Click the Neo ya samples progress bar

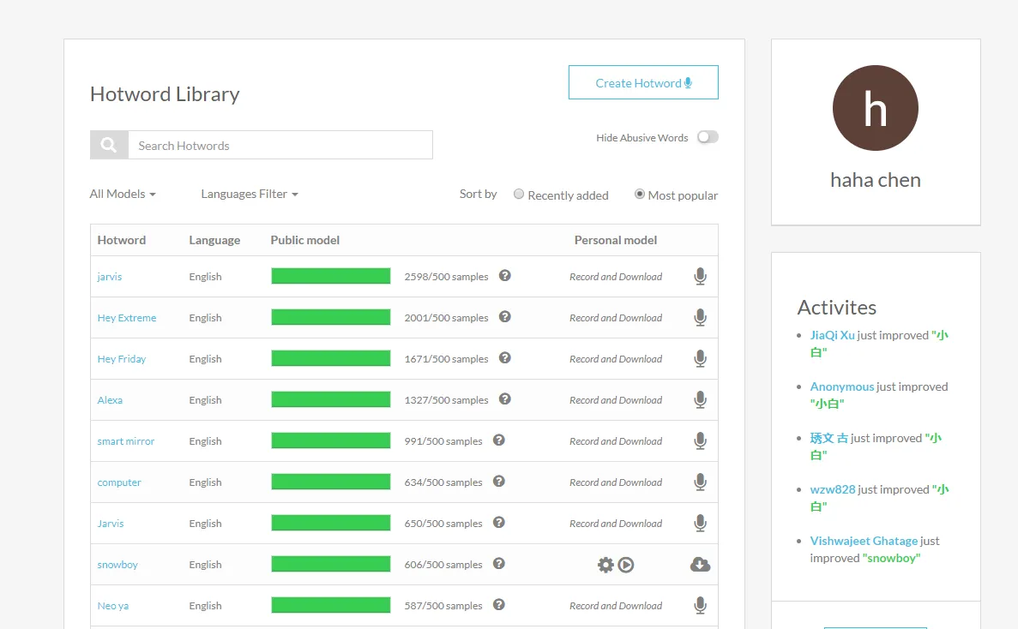(x=331, y=605)
